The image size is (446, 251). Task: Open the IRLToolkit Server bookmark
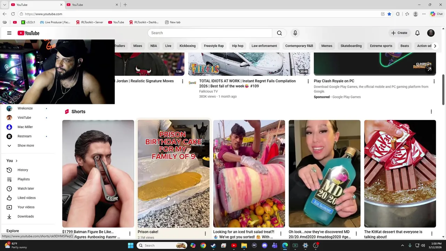point(89,22)
